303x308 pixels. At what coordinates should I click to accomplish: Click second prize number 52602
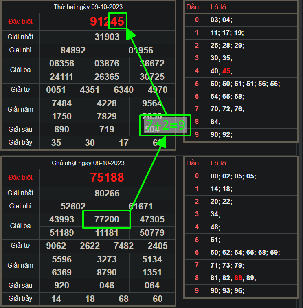coord(73,207)
